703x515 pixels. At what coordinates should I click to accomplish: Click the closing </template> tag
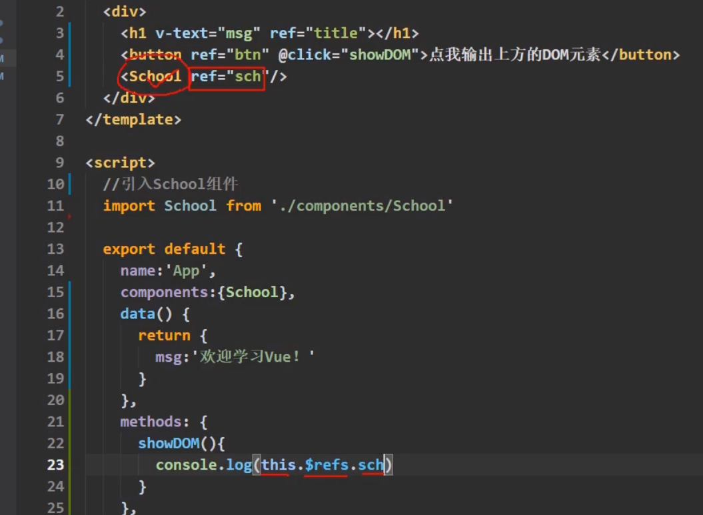point(134,119)
